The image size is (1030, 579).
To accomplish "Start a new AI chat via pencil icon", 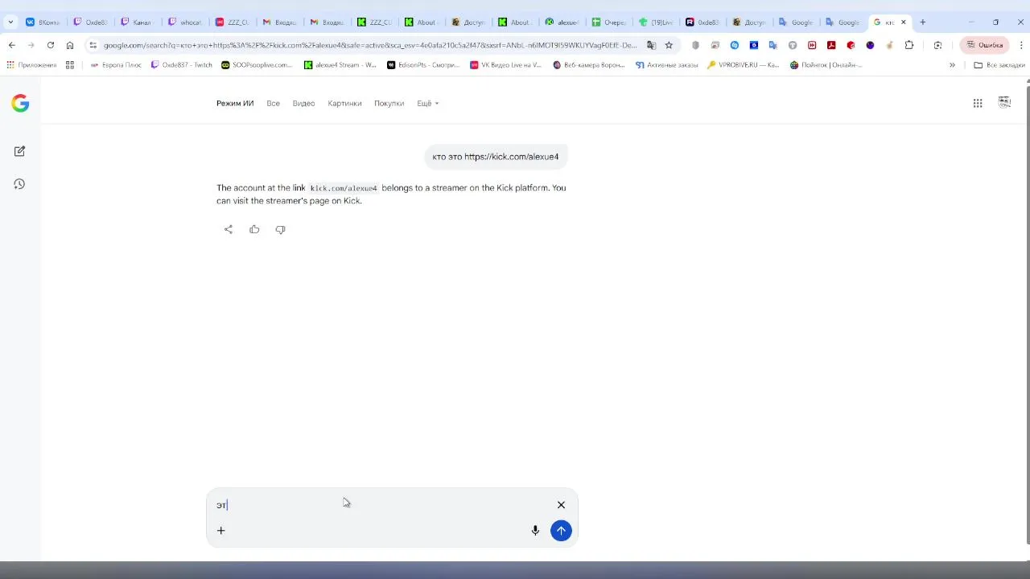I will (20, 151).
